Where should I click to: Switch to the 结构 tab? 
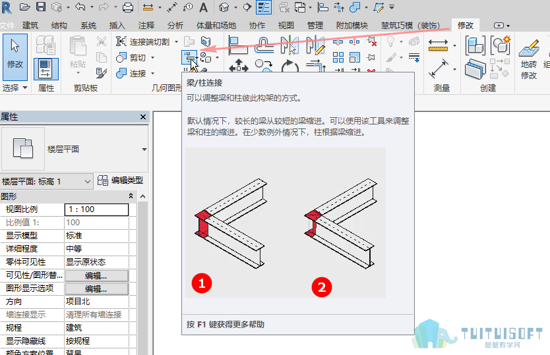pyautogui.click(x=59, y=26)
